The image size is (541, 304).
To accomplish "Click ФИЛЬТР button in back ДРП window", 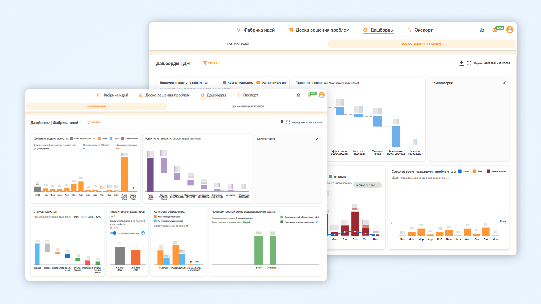I will [x=211, y=63].
